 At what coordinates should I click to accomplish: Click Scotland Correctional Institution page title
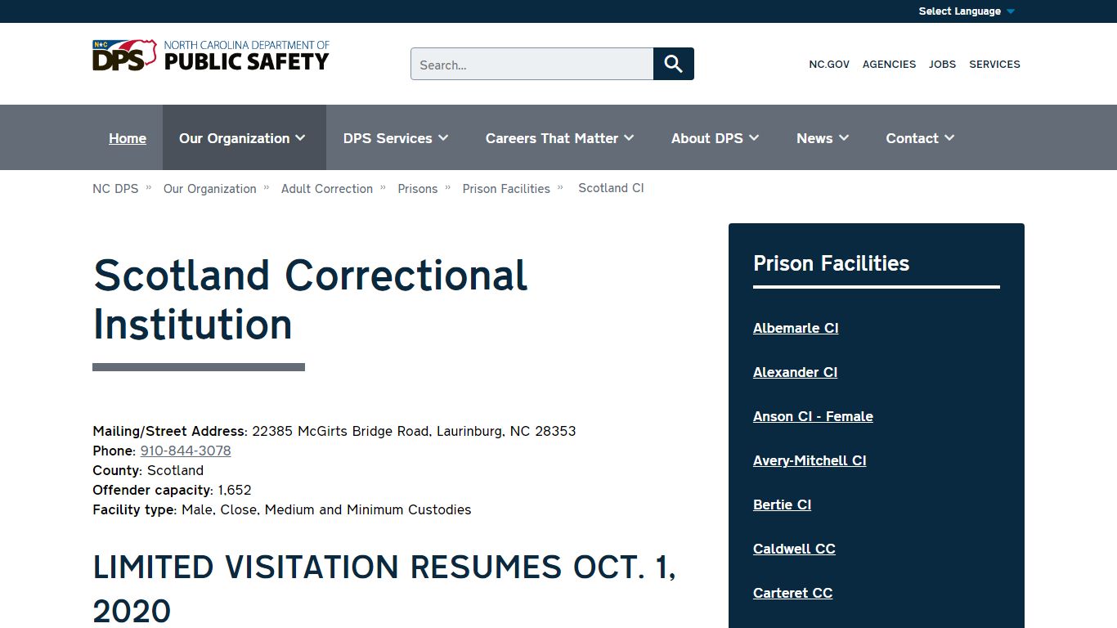click(x=310, y=299)
